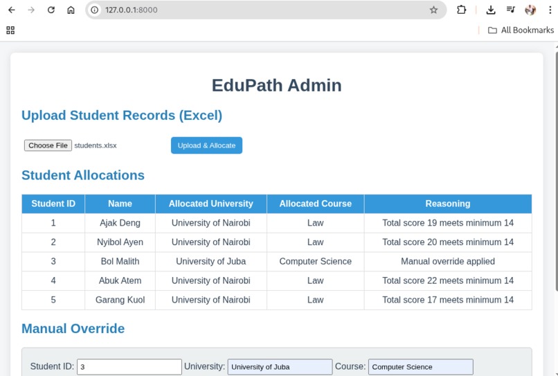Click the University of Juba table cell
The width and height of the screenshot is (558, 376).
point(211,261)
